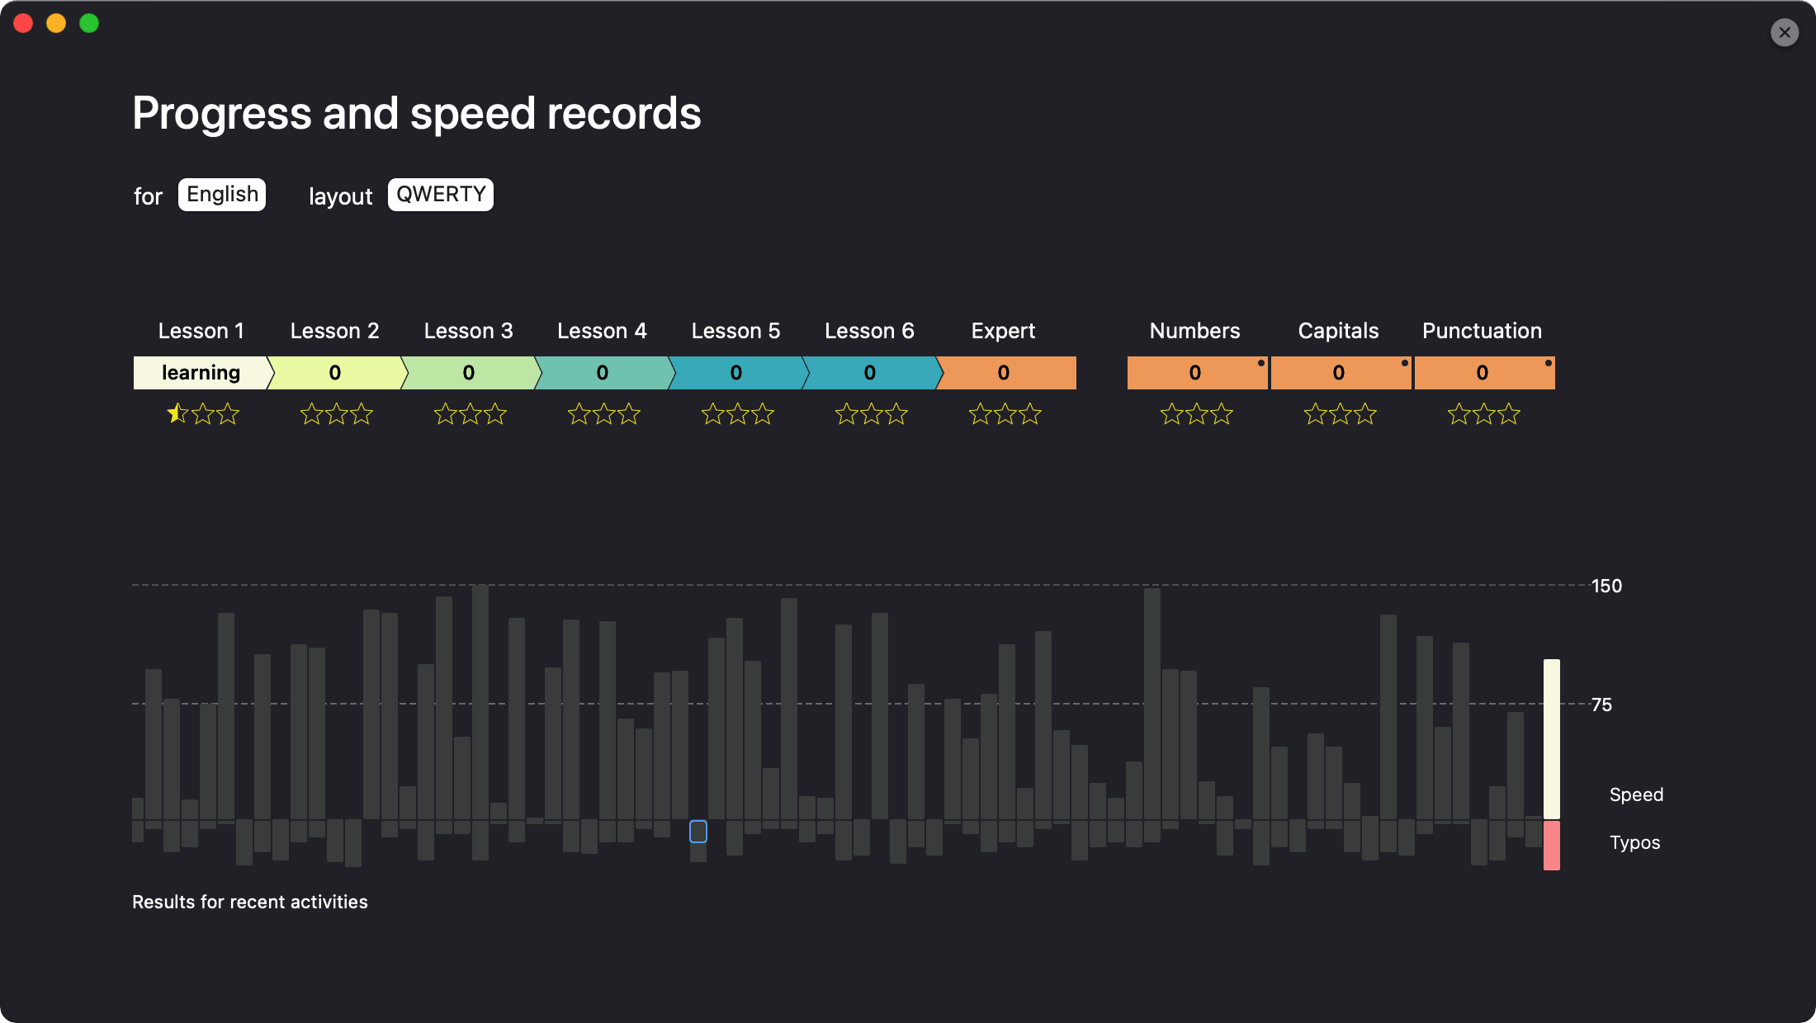Image resolution: width=1816 pixels, height=1023 pixels.
Task: Select the Lesson 2 lesson tab
Action: coord(334,373)
